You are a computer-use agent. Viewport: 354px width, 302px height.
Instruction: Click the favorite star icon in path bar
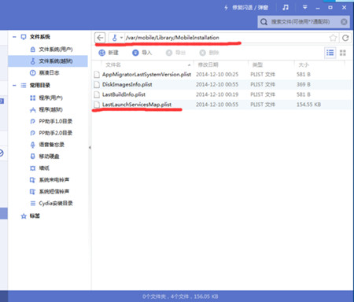tap(333, 38)
